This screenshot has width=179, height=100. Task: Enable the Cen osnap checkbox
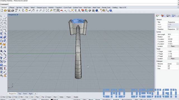tap(24, 97)
